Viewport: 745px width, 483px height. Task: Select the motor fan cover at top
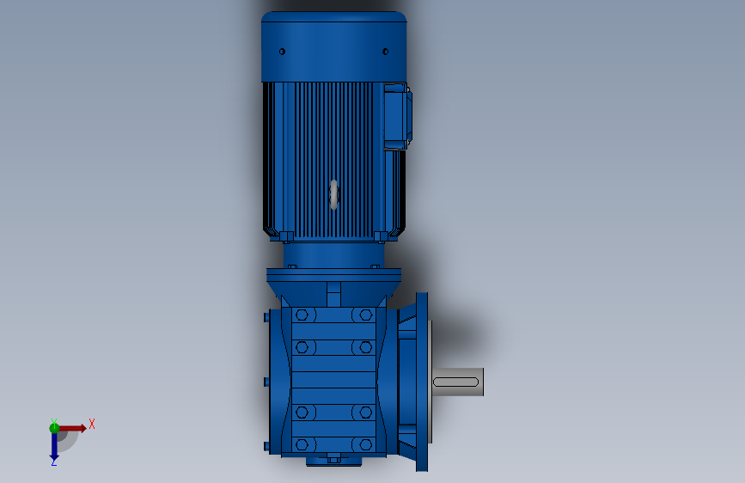coord(333,46)
